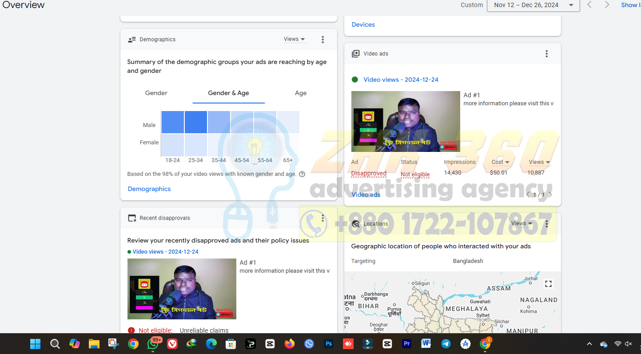Open the Devices link
Image resolution: width=641 pixels, height=354 pixels.
tap(363, 24)
